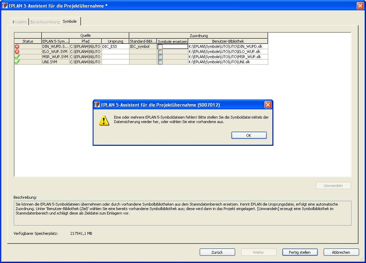Open the Sprachzuordnung tab
366x263 pixels.
click(45, 22)
